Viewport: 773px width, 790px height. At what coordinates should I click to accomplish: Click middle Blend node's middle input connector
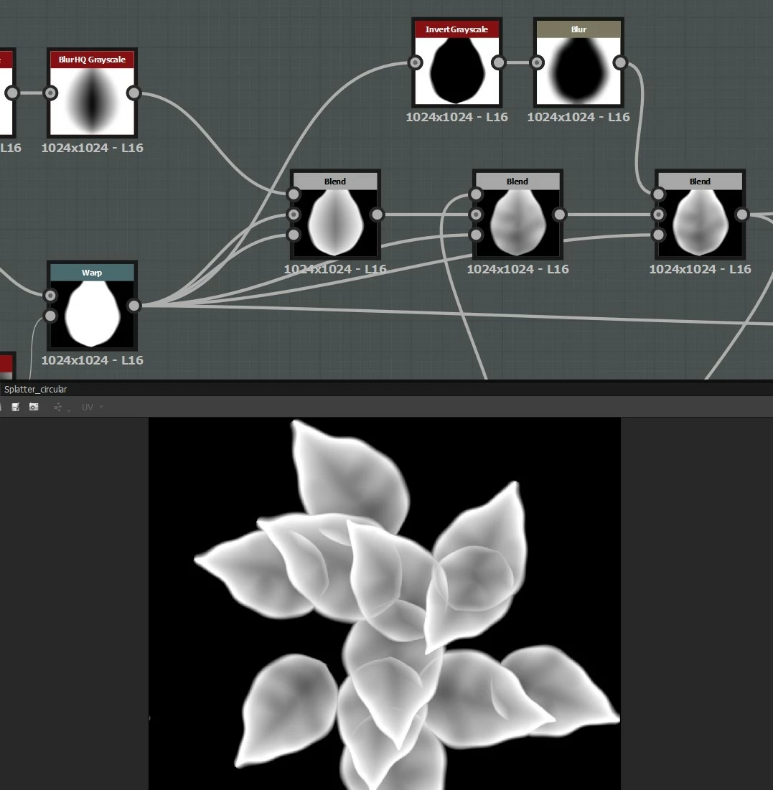click(x=476, y=215)
